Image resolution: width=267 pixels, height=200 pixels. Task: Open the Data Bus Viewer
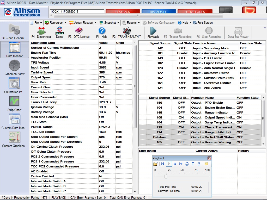tap(238, 33)
